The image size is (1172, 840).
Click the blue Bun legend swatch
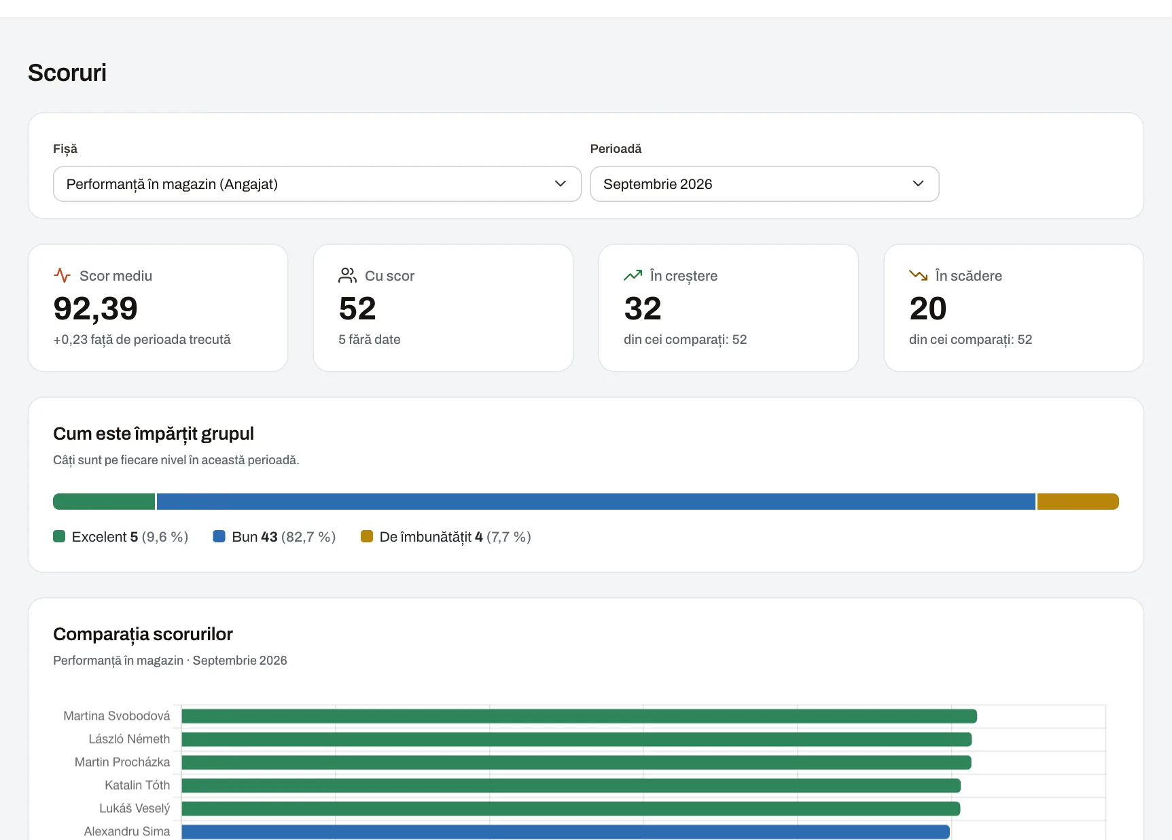pyautogui.click(x=219, y=536)
